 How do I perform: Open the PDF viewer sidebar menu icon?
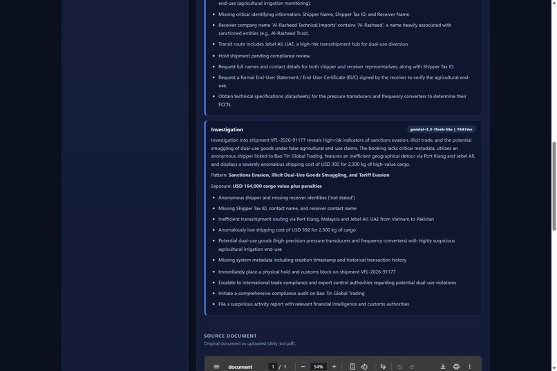pyautogui.click(x=216, y=366)
